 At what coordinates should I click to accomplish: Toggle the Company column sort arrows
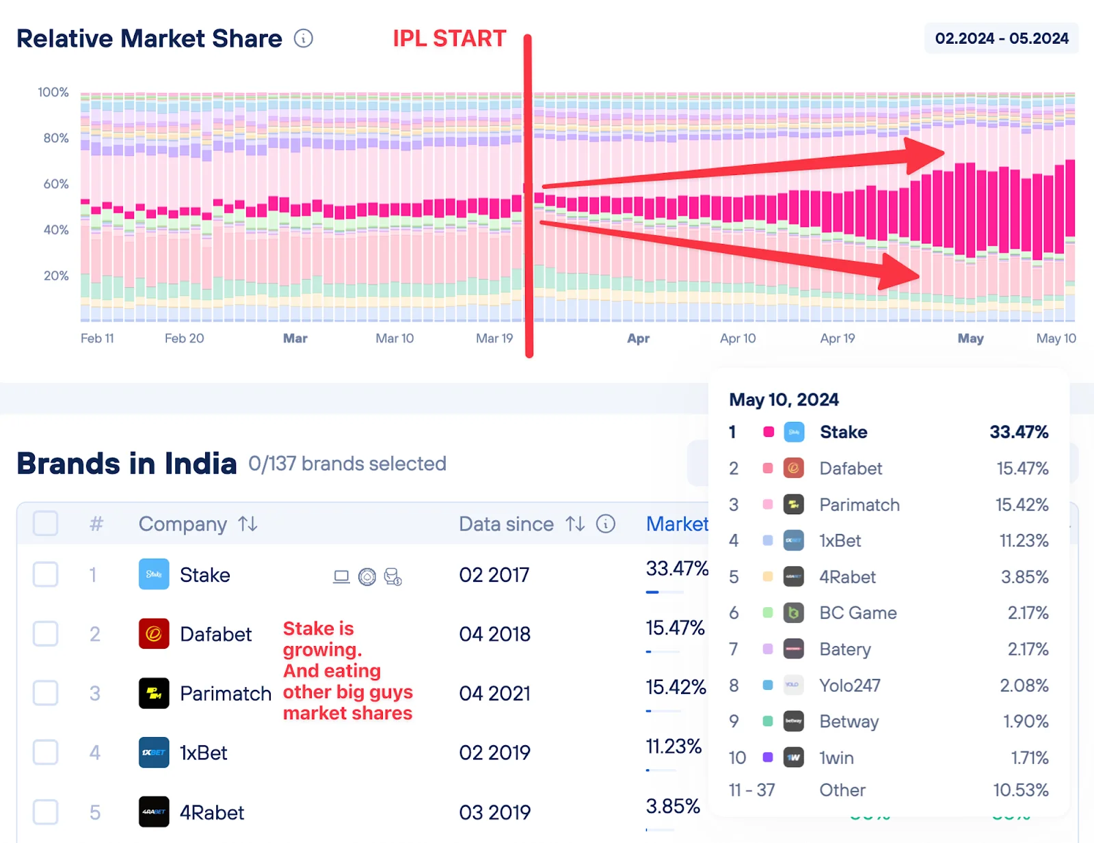pos(248,524)
